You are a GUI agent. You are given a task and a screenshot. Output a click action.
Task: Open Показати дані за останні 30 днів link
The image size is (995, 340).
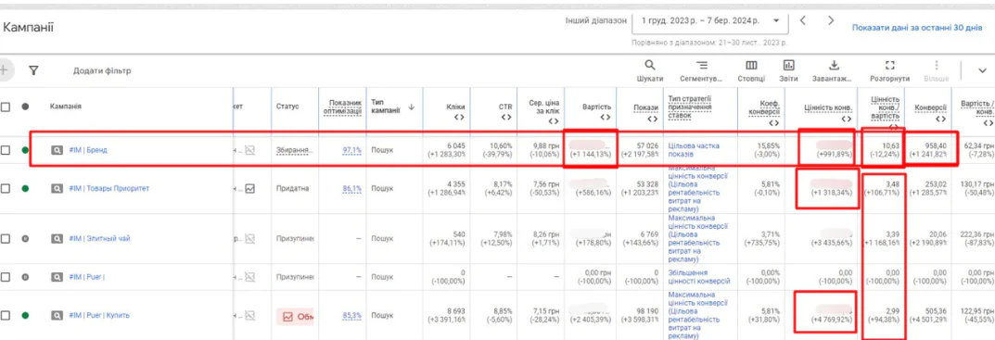point(916,28)
